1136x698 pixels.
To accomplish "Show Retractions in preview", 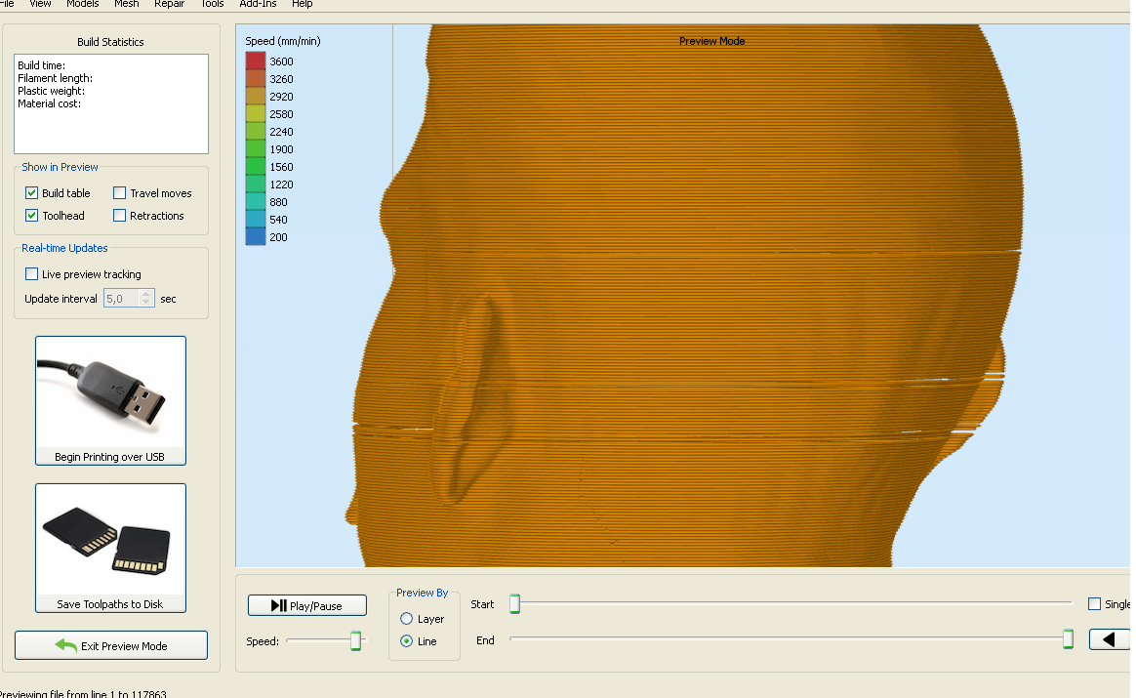I will [120, 216].
